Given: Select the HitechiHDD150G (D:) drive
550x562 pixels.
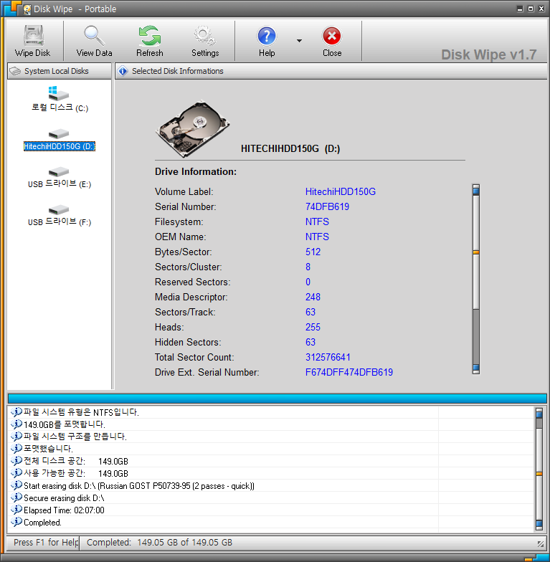Looking at the screenshot, I should pyautogui.click(x=60, y=140).
